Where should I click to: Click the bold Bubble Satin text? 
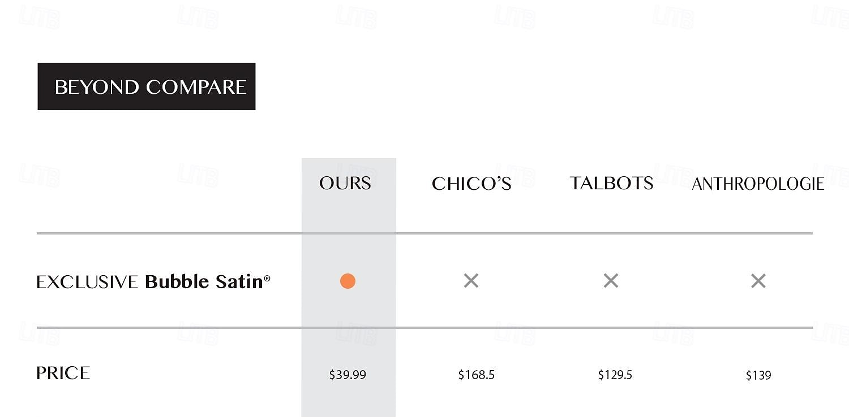click(x=204, y=281)
